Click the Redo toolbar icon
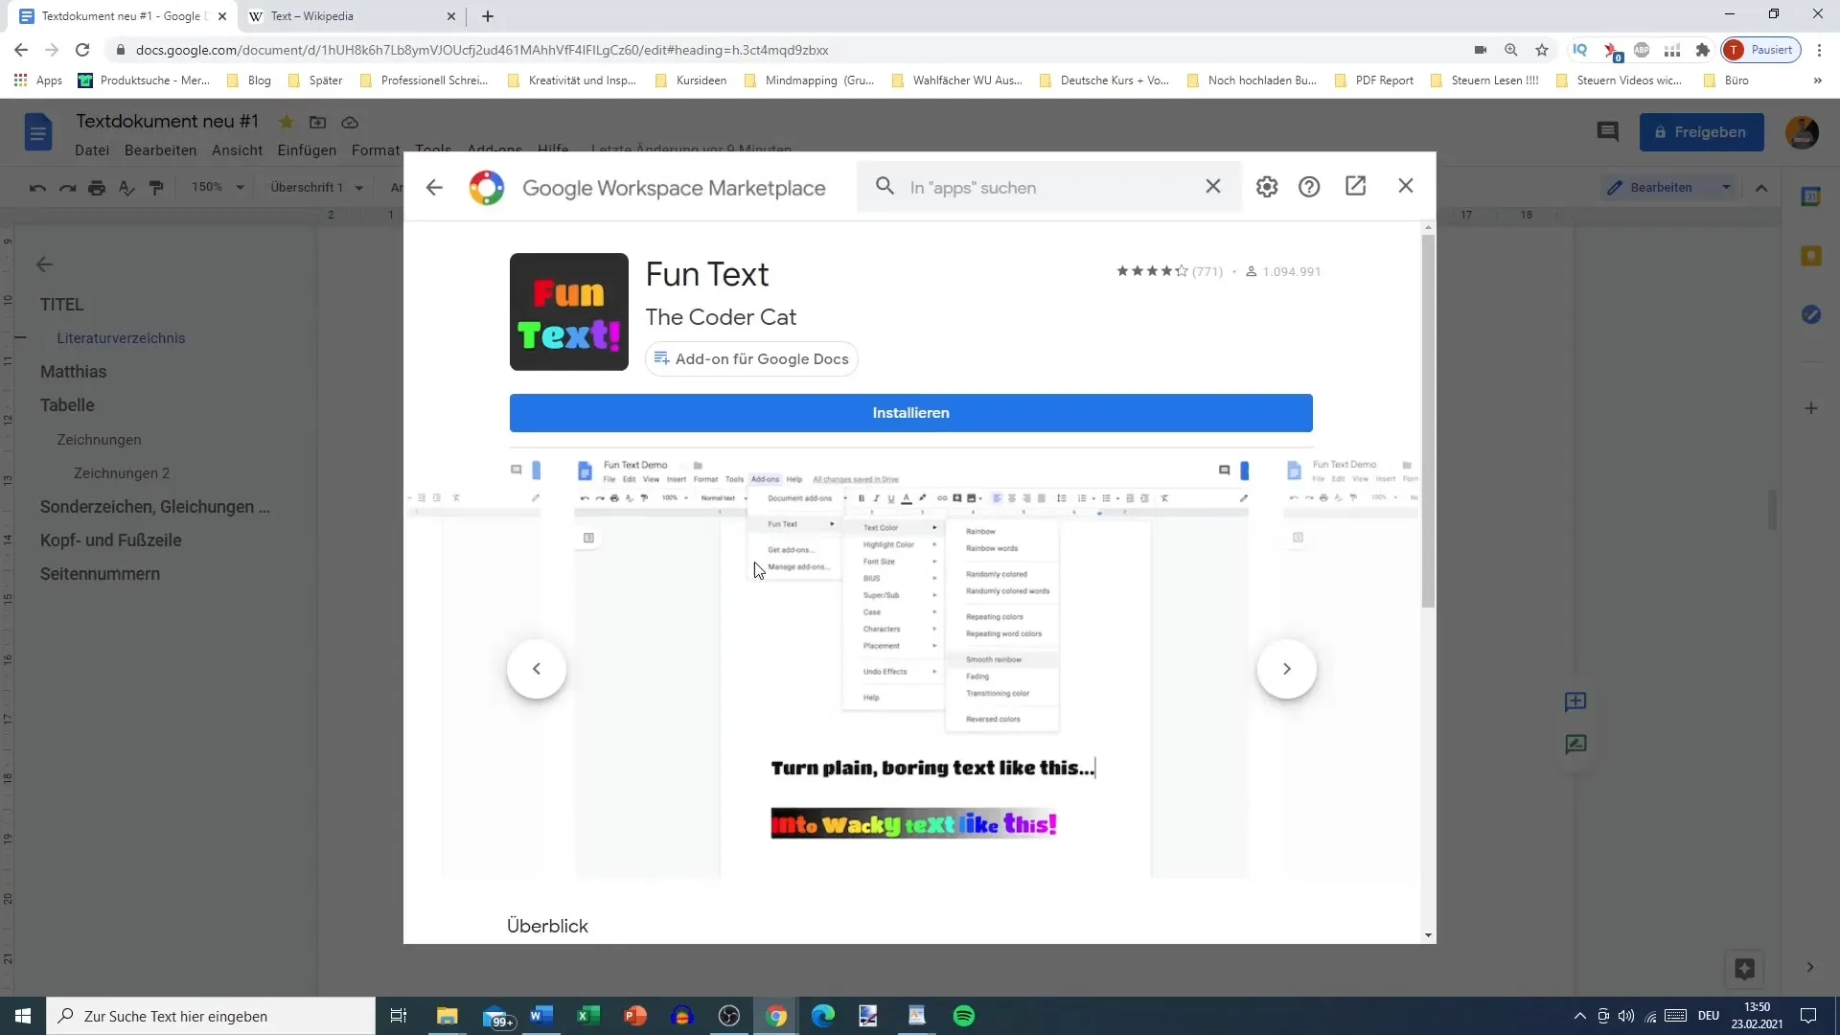The width and height of the screenshot is (1840, 1035). [67, 188]
